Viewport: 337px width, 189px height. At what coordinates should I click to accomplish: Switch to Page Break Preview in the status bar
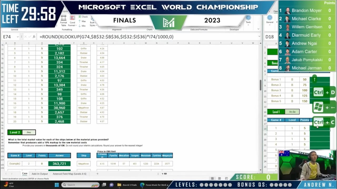(x=226, y=178)
